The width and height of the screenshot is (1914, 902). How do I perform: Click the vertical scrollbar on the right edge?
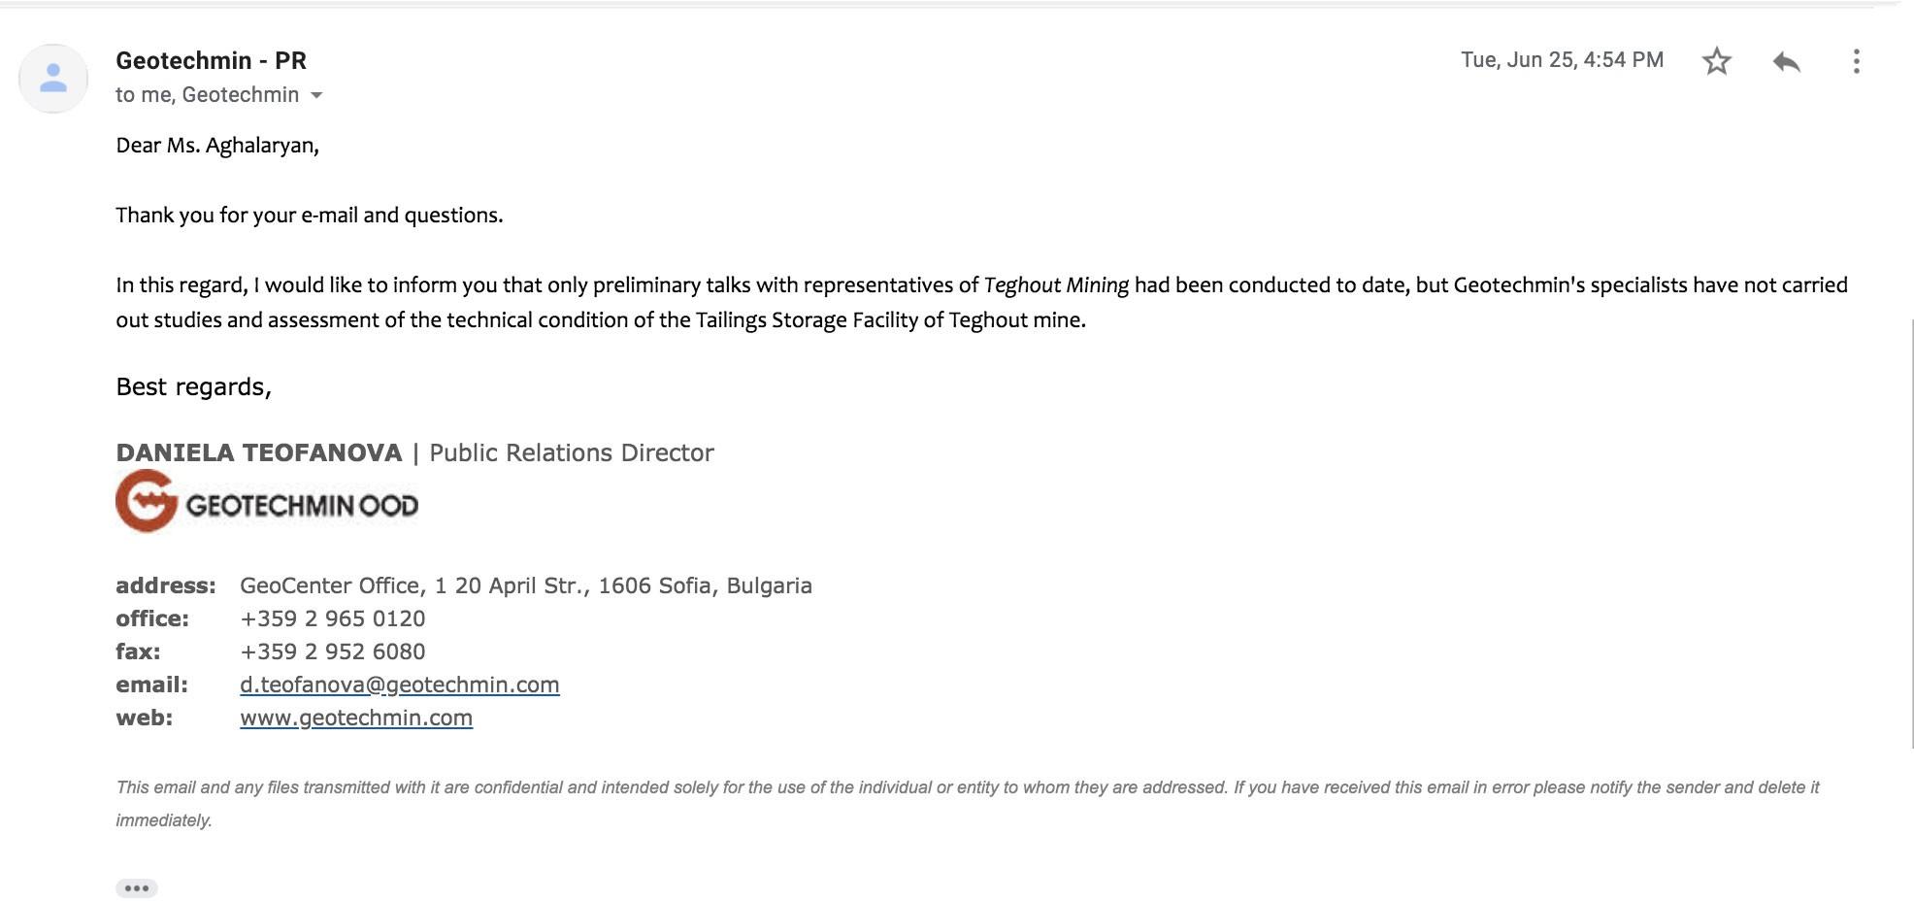point(1911,534)
